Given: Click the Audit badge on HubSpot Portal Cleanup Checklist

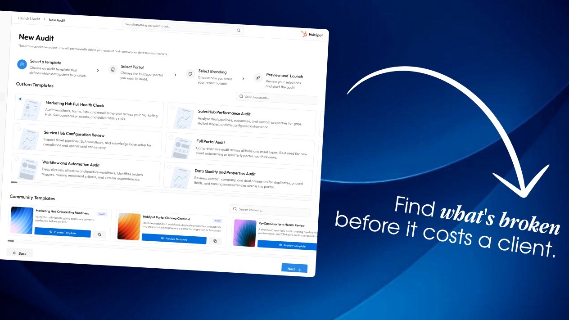Looking at the screenshot, I should (217, 221).
